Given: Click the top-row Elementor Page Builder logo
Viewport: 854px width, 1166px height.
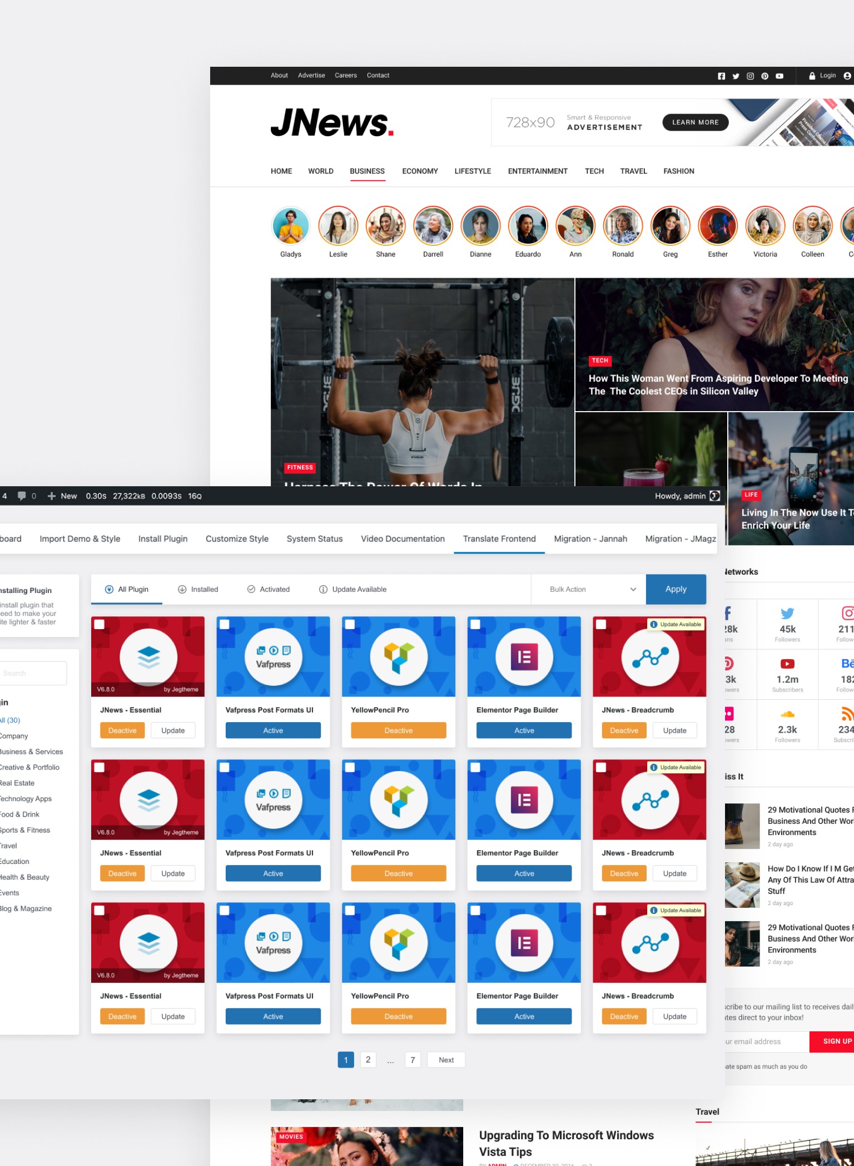Looking at the screenshot, I should point(524,657).
